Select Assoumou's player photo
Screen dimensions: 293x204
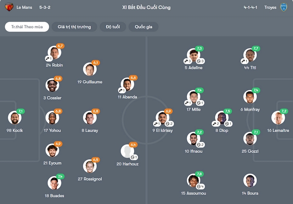pos(193,181)
